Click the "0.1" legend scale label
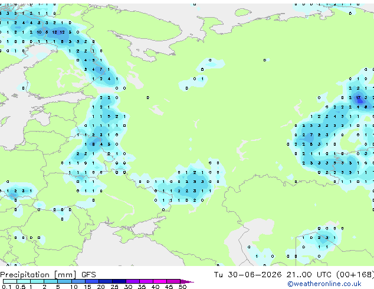The image size is (374, 289). coord(6,287)
